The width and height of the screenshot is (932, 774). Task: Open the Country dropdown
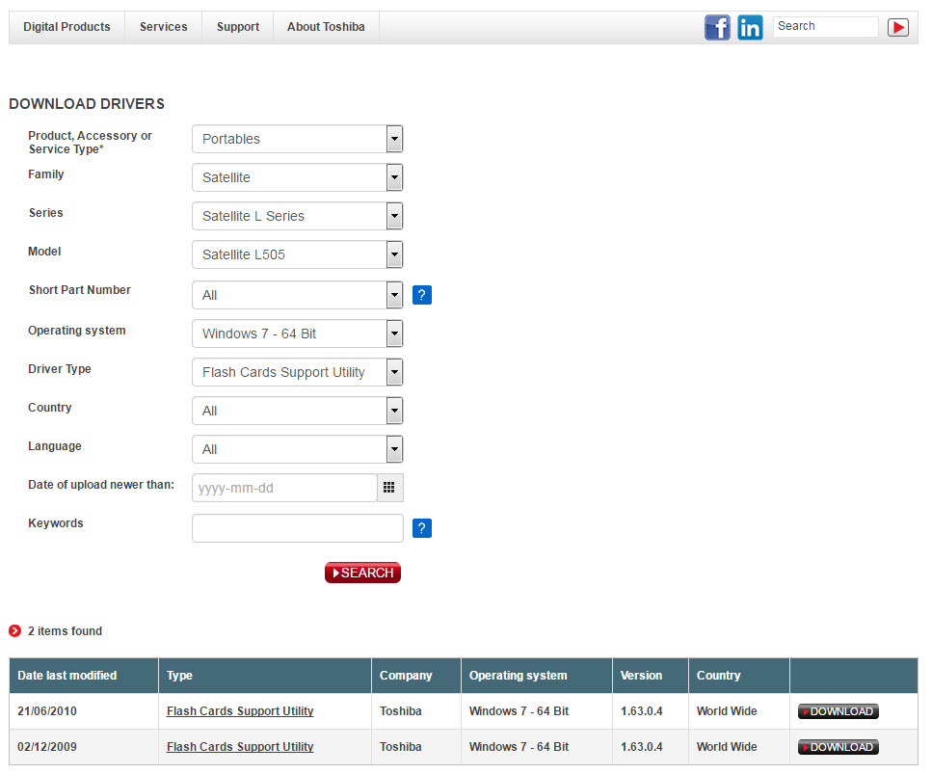coord(297,411)
